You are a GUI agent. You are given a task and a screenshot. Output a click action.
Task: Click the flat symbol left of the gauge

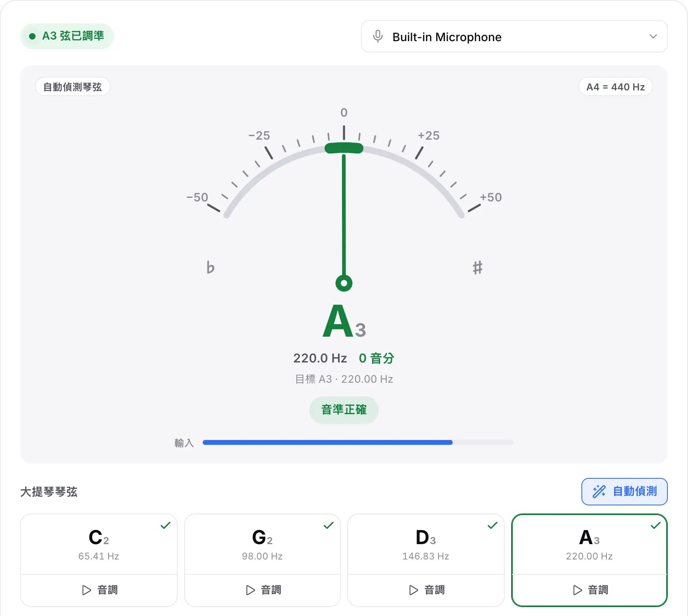tap(210, 268)
